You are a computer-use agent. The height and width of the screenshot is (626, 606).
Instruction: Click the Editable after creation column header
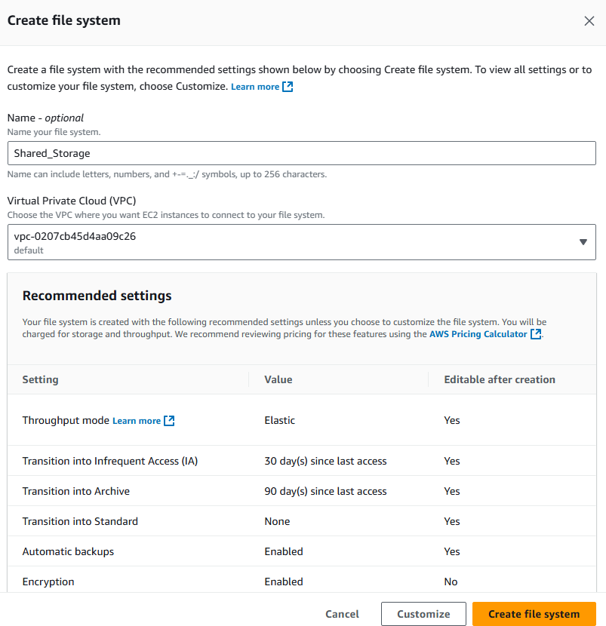click(500, 379)
